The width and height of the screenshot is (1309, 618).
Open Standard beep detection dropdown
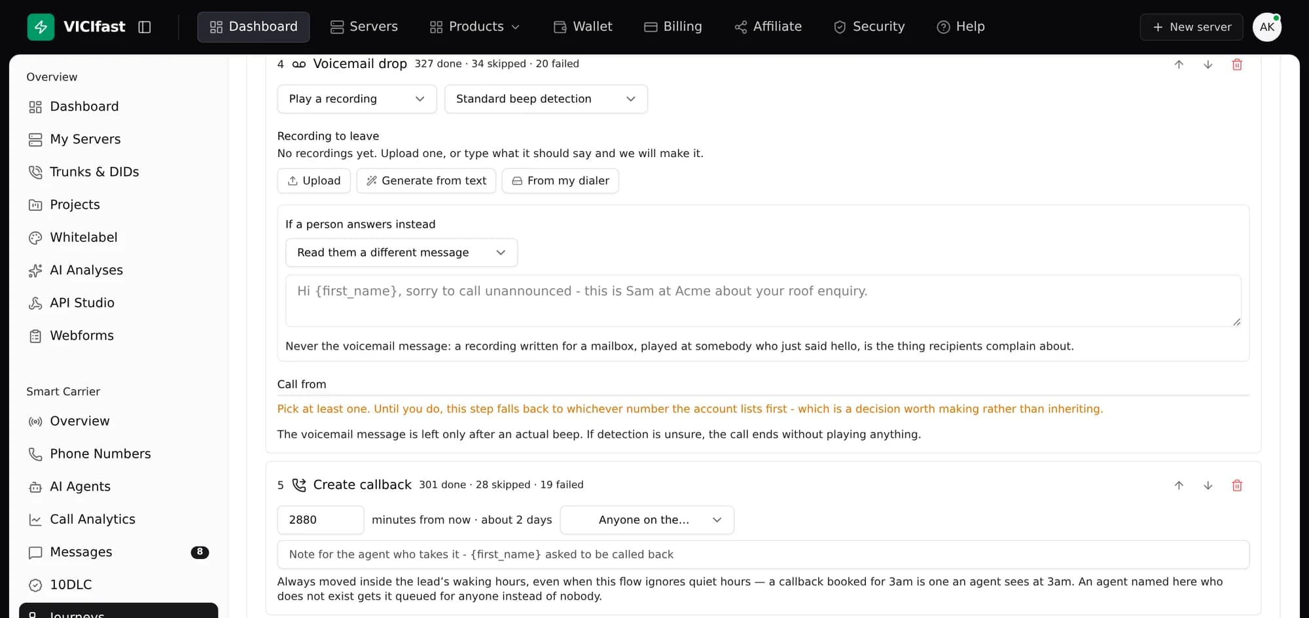point(546,99)
